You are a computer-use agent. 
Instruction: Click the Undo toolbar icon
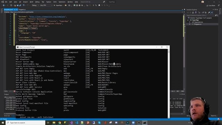[x=24, y=6]
